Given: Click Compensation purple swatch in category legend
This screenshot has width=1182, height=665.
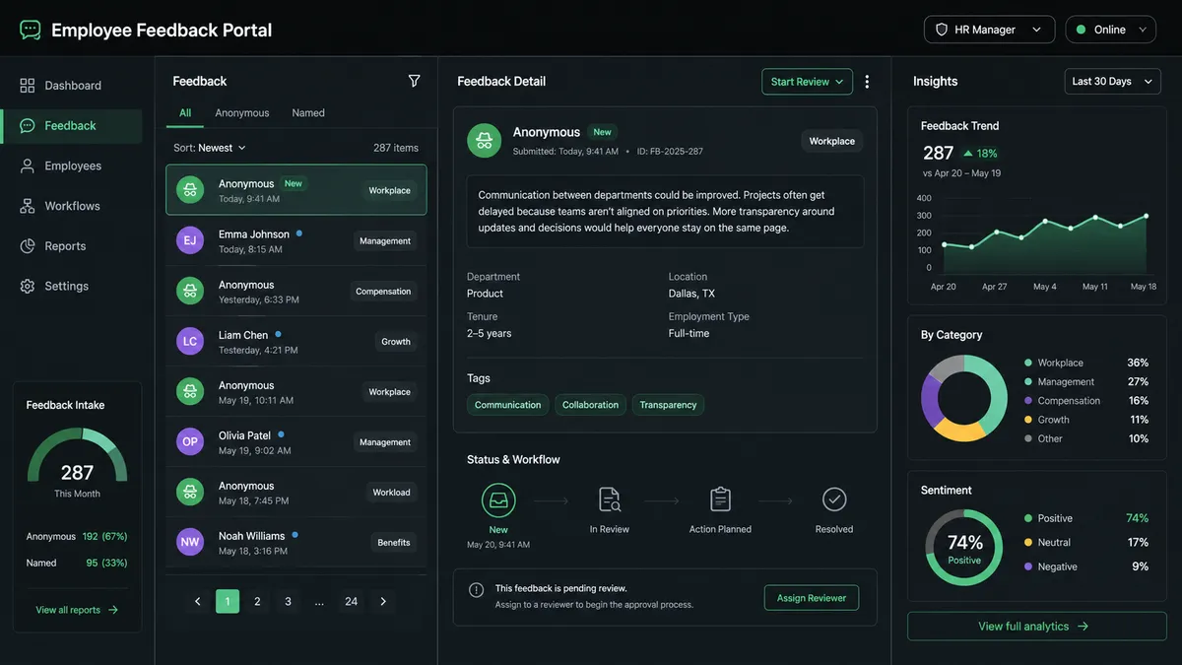Looking at the screenshot, I should (1028, 401).
